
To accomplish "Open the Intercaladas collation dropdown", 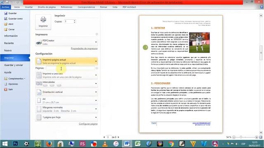I will [x=66, y=83].
